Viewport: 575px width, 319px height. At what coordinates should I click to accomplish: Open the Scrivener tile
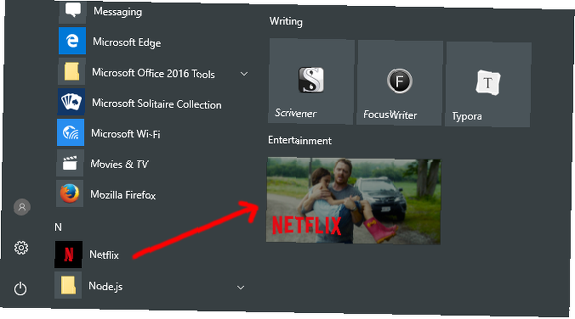click(311, 81)
